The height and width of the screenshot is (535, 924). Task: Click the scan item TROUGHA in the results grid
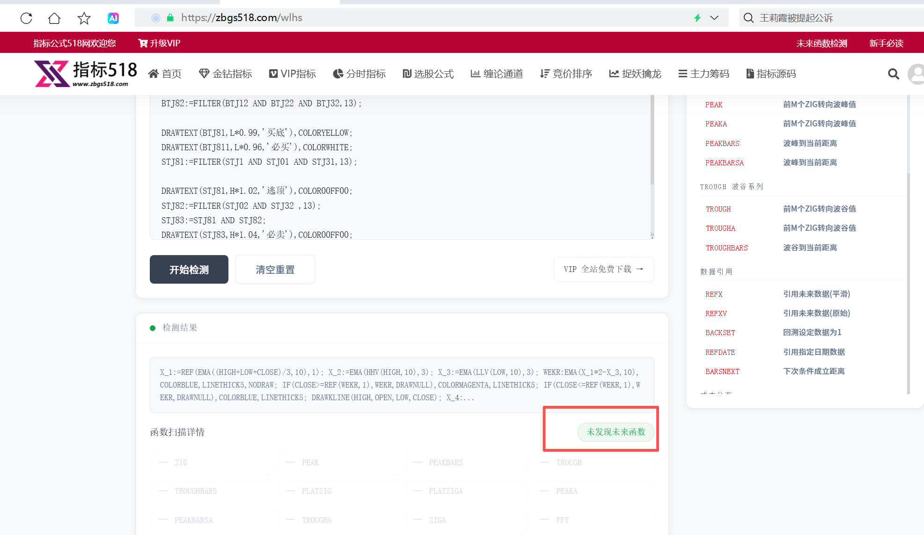[339, 520]
